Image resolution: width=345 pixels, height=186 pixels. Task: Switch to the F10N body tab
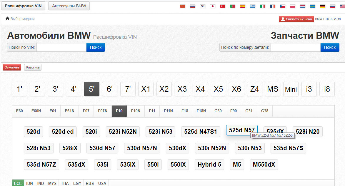point(136,111)
